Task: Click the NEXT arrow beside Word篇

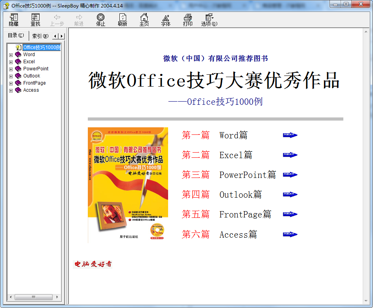Action: (290, 135)
